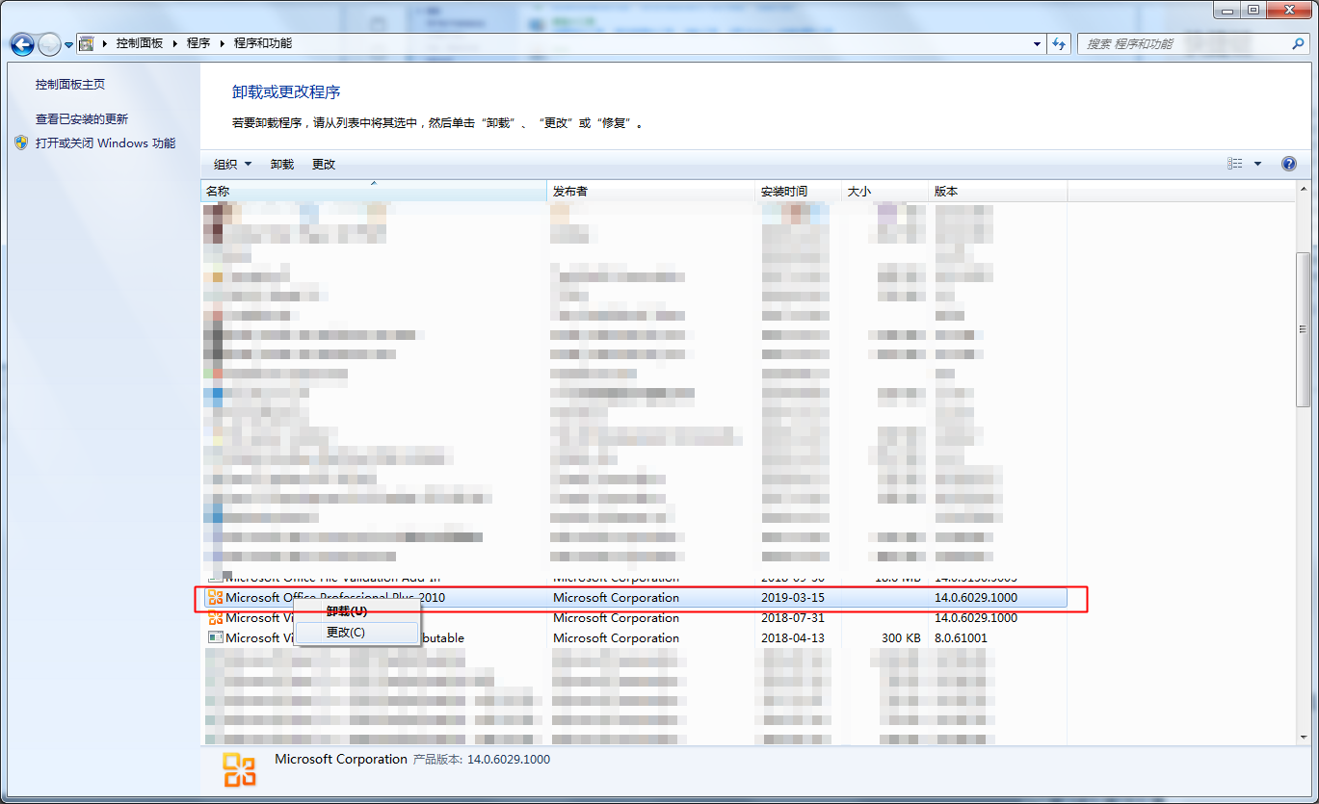The width and height of the screenshot is (1319, 804).
Task: Click the magnifier search icon
Action: [1298, 44]
